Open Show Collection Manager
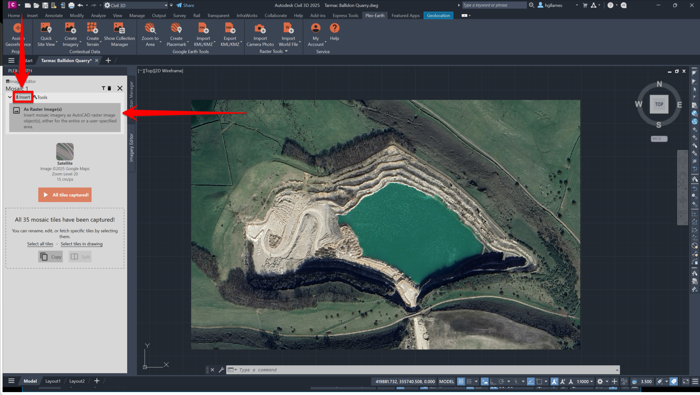This screenshot has width=700, height=395. pyautogui.click(x=119, y=28)
